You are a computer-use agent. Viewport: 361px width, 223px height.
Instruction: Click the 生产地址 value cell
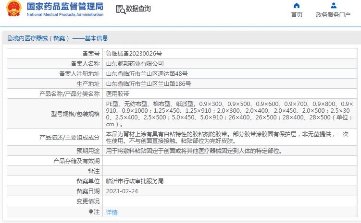click(x=230, y=84)
